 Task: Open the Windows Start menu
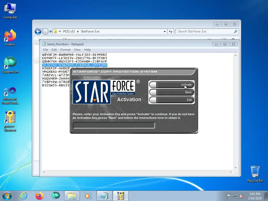click(7, 196)
